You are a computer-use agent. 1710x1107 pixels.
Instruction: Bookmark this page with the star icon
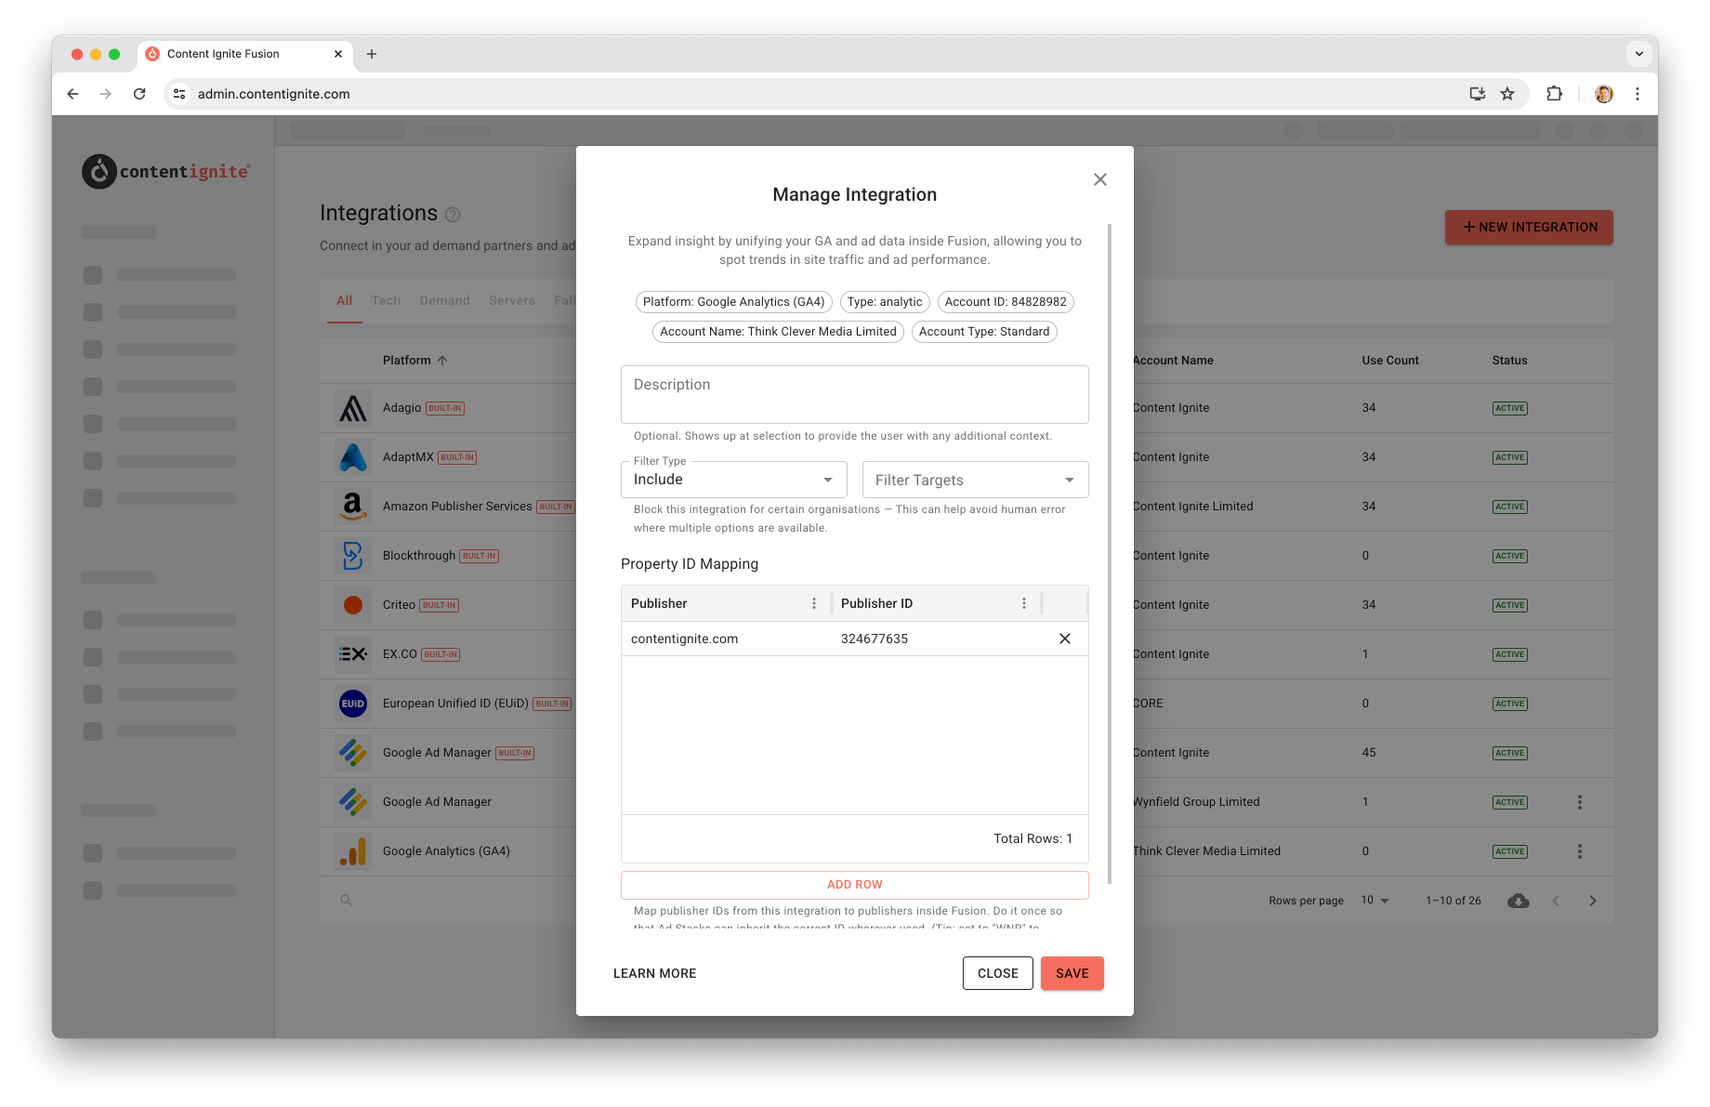pos(1507,94)
